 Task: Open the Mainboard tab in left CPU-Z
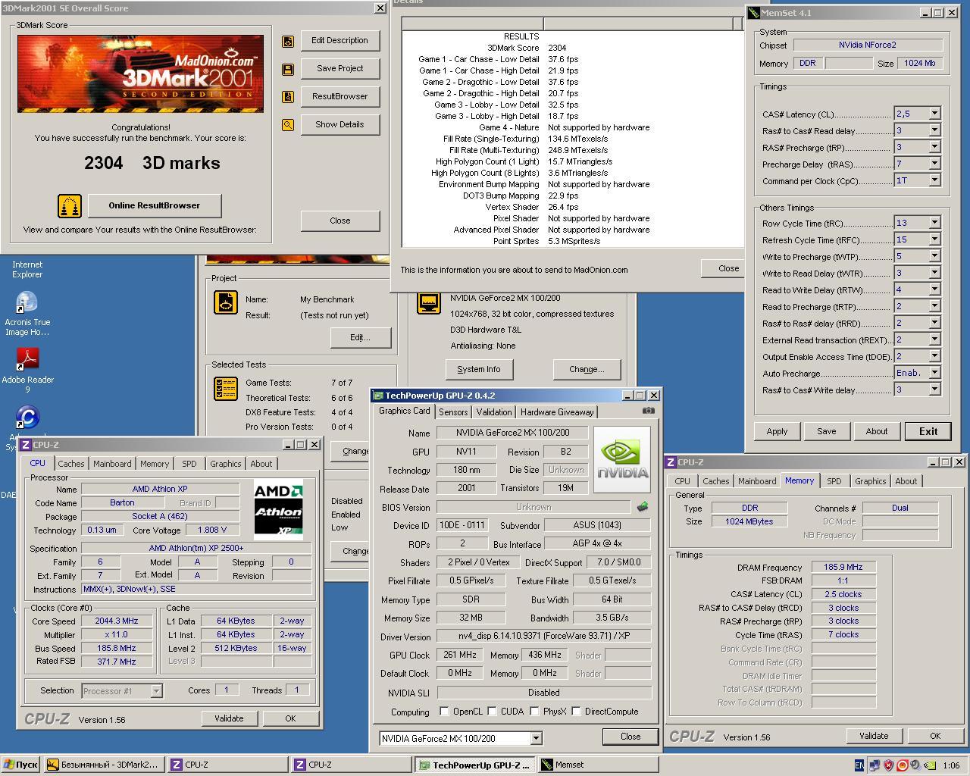tap(112, 464)
